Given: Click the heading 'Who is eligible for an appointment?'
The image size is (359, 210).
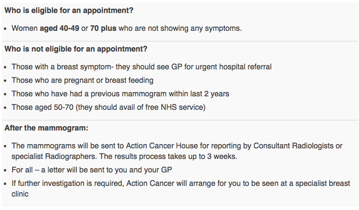Looking at the screenshot, I should point(69,11).
